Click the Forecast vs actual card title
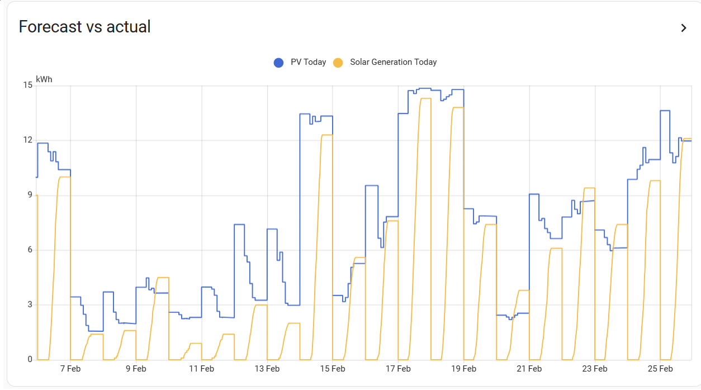Viewport: 701px width, 390px height. click(x=84, y=27)
